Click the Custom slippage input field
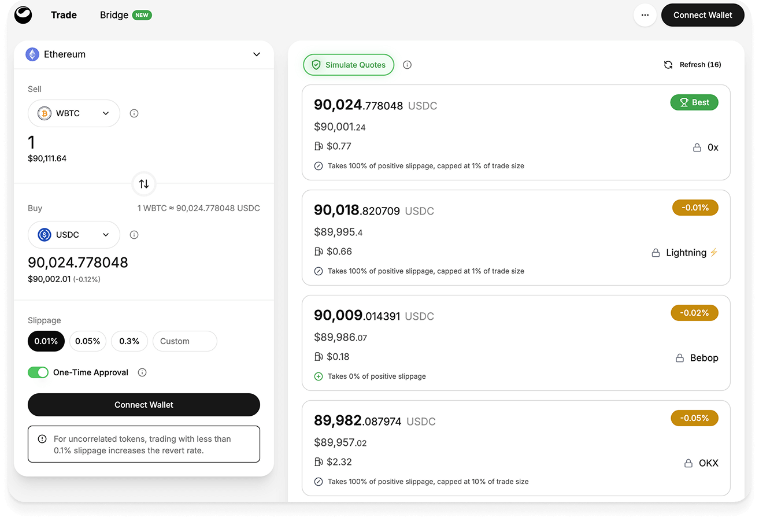Viewport: 759px width, 521px height. (x=185, y=341)
